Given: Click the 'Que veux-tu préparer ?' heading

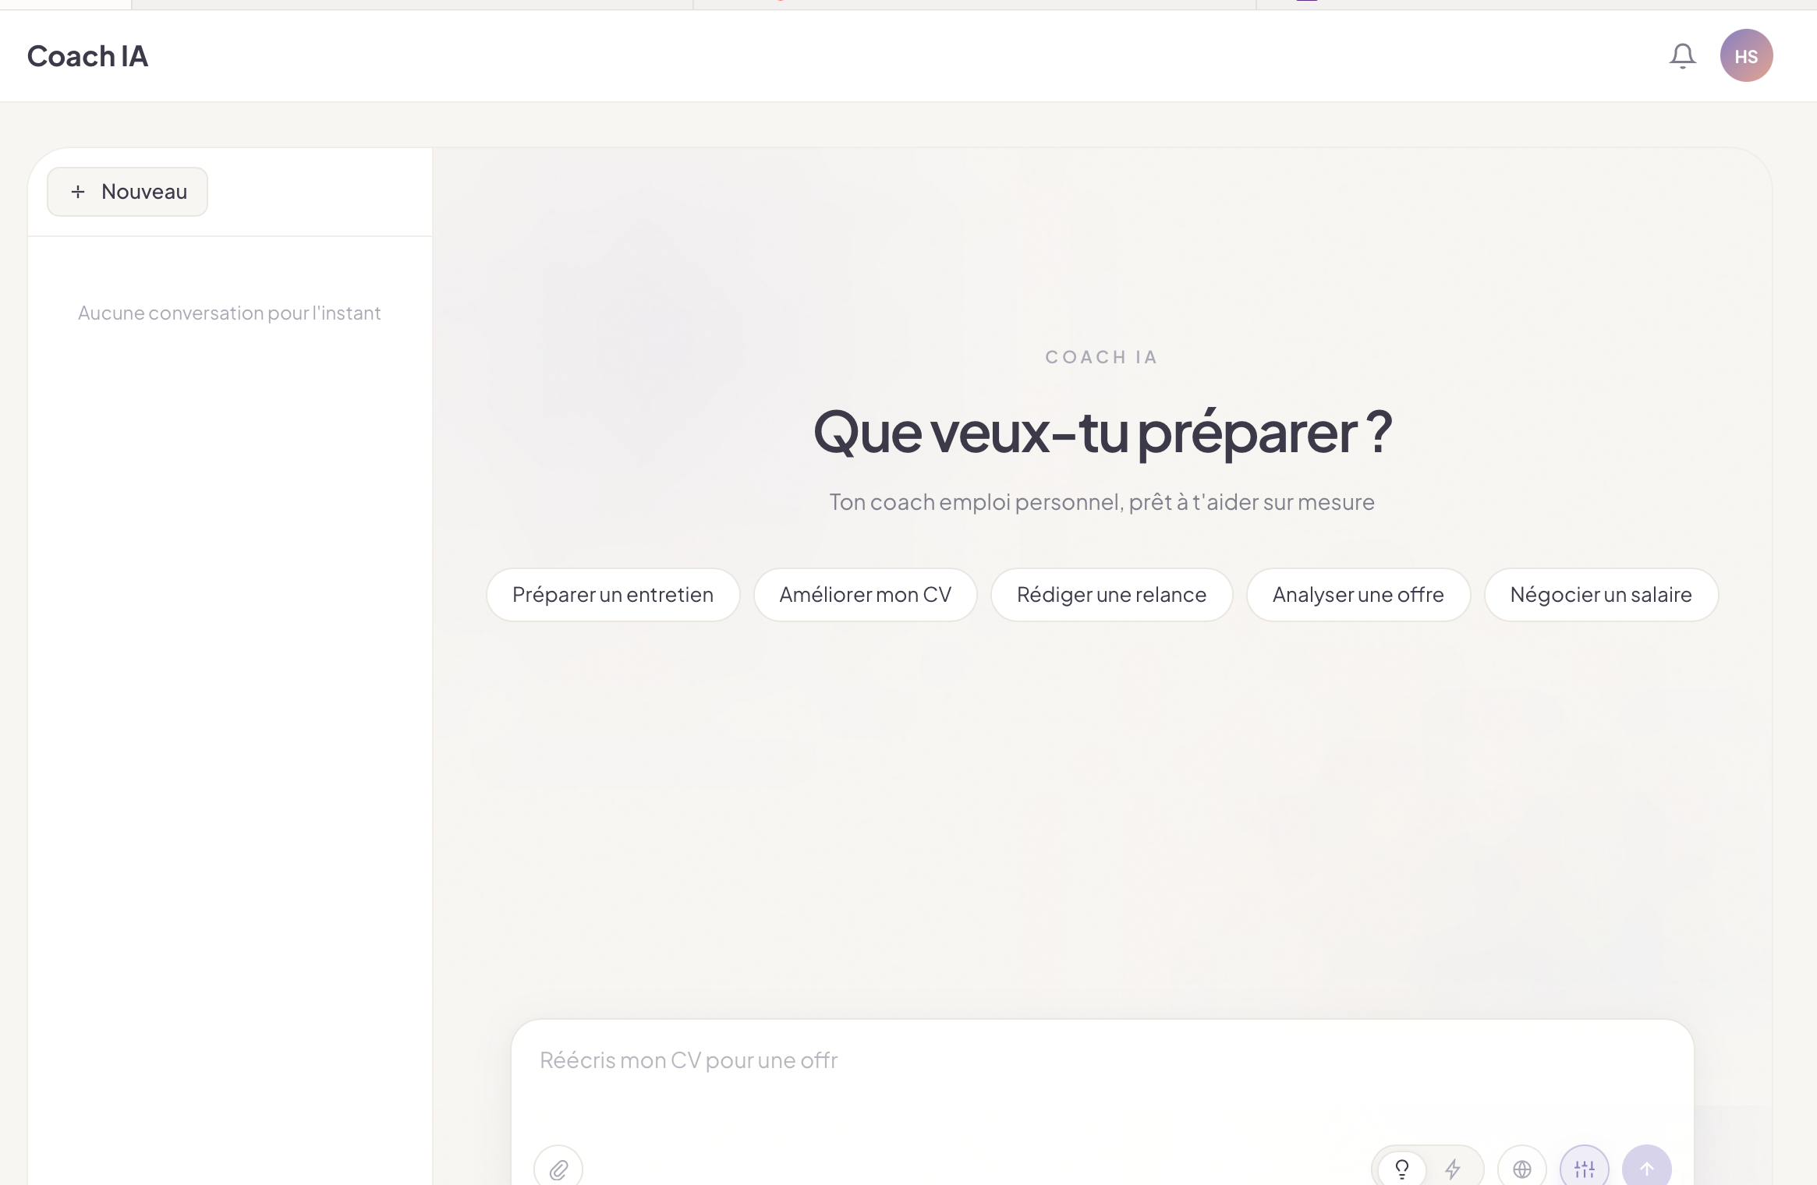Looking at the screenshot, I should tap(1101, 433).
